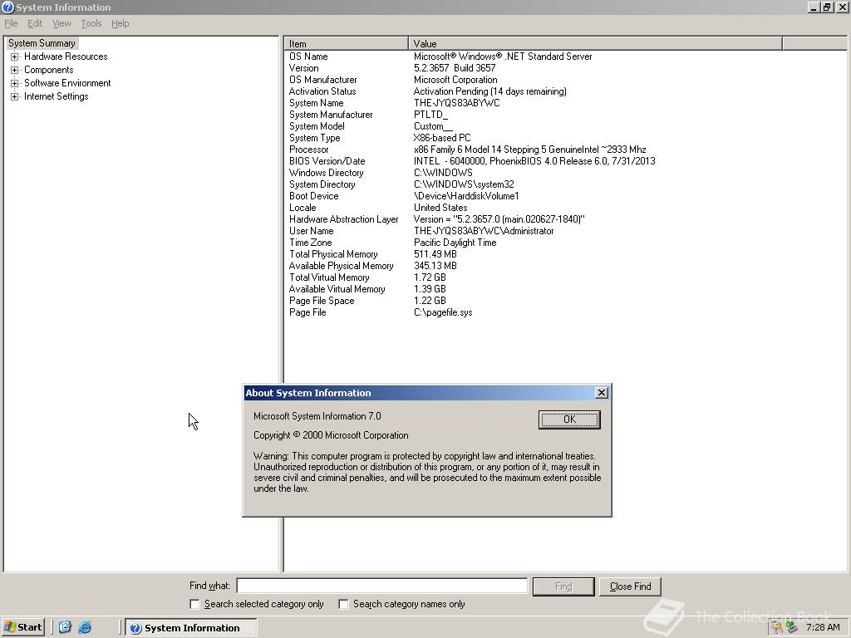Select Components tree label
Screen dimensions: 851x638
(x=49, y=70)
